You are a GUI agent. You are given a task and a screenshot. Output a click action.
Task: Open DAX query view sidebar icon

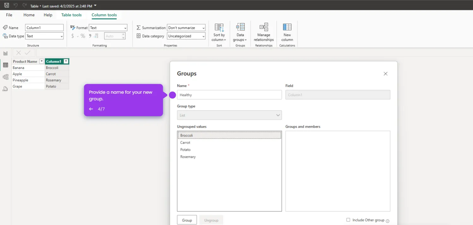click(x=5, y=89)
